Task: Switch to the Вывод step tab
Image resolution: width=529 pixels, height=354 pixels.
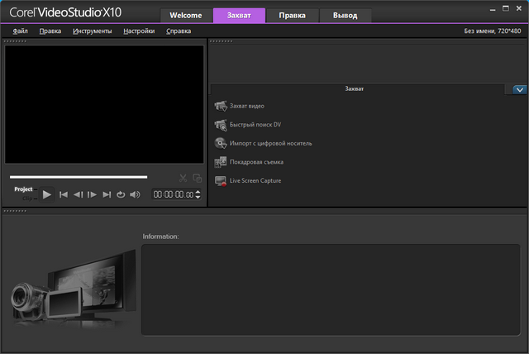Action: point(345,15)
